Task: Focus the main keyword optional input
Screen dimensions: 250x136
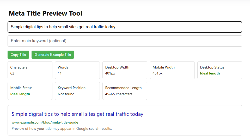Action: 125,41
